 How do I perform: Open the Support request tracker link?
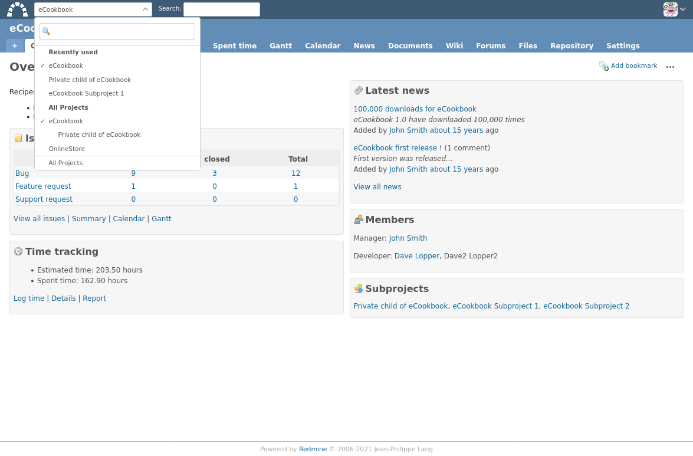point(44,199)
